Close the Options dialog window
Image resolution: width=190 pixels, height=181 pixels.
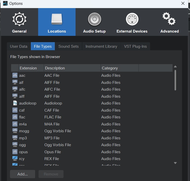coord(183,3)
